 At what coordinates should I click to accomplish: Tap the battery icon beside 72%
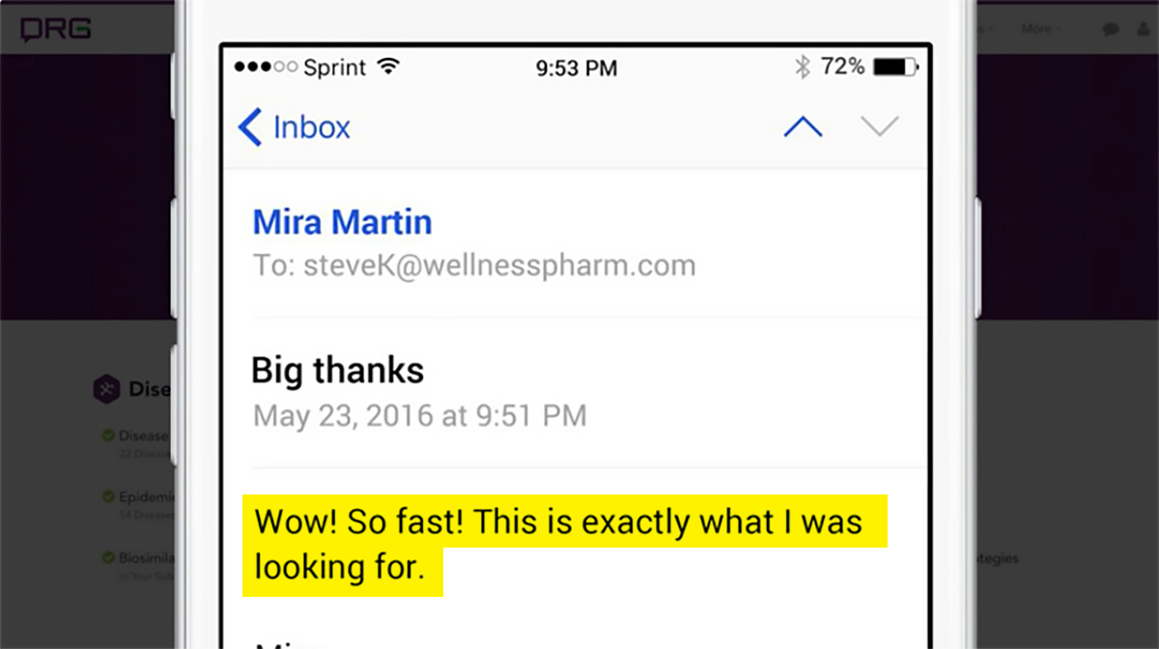click(x=896, y=68)
